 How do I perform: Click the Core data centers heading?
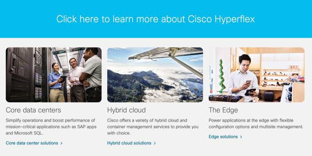tap(34, 110)
